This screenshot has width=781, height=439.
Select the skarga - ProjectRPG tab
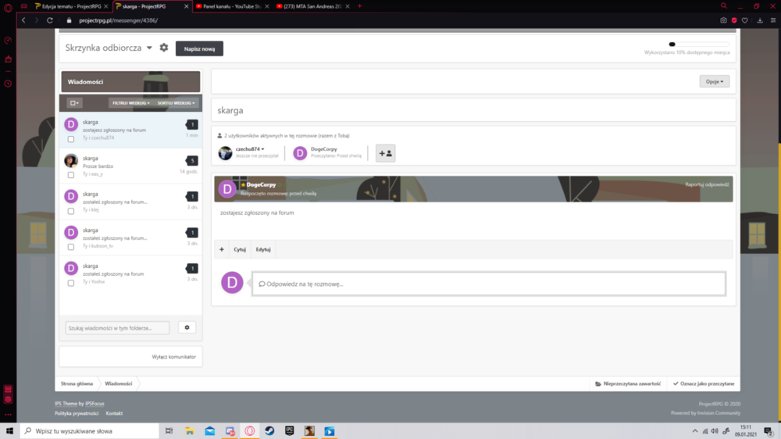[x=152, y=6]
